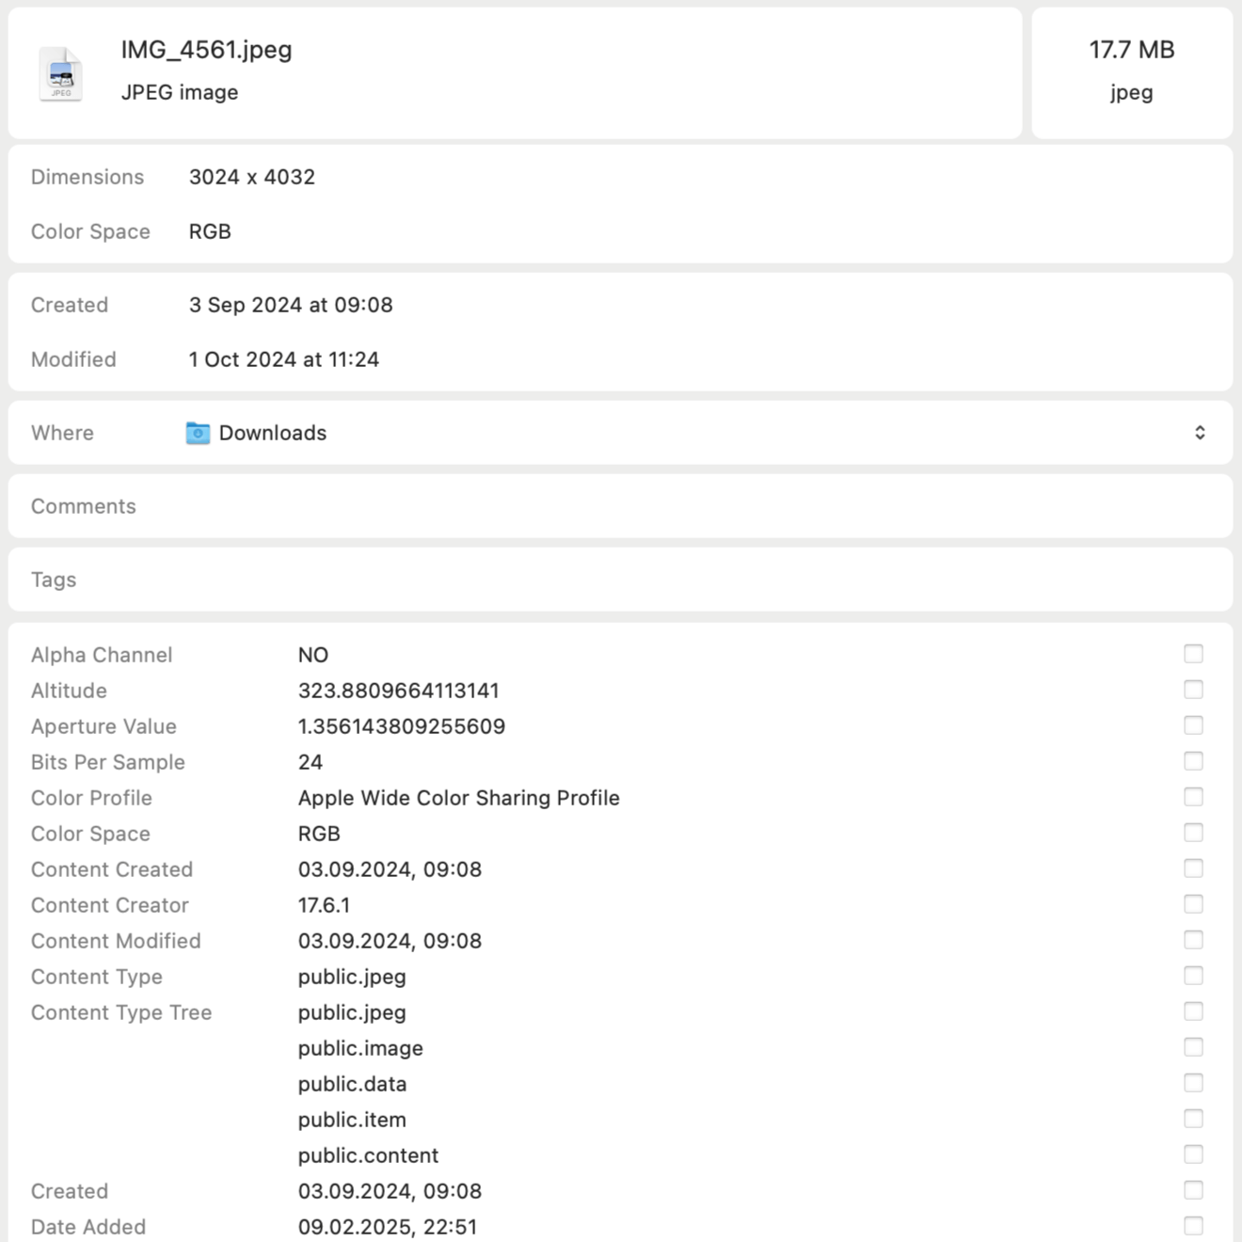Tick checkbox beside Content Creator 17.6.1
This screenshot has width=1242, height=1242.
pos(1193,904)
